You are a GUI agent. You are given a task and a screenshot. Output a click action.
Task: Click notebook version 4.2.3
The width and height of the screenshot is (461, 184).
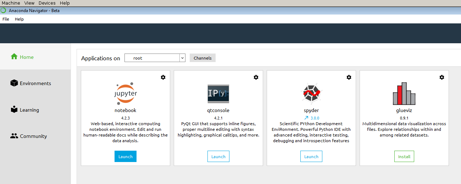(126, 118)
